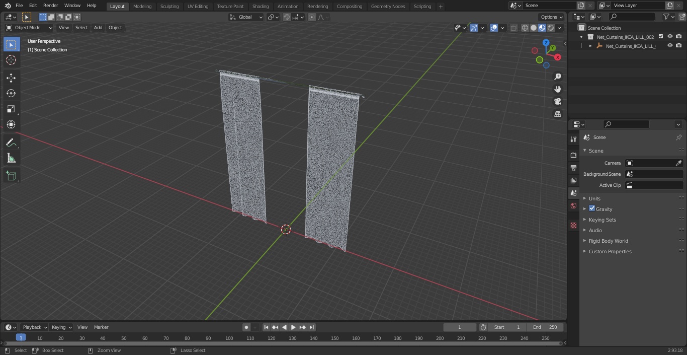
Task: Disable child Net_Curtains_IKEA_LILL object in renders
Action: [x=679, y=46]
